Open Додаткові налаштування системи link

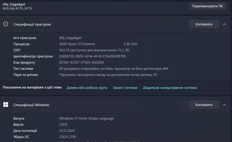pos(170,88)
